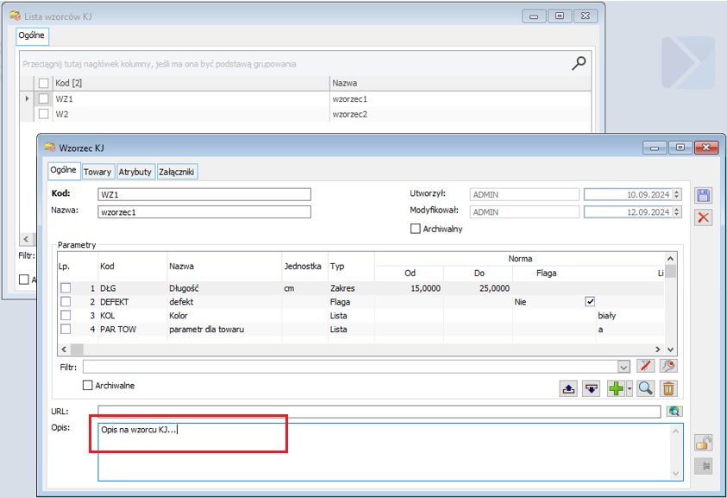727x498 pixels.
Task: Move parameter down with the down-arrow icon
Action: tap(591, 388)
